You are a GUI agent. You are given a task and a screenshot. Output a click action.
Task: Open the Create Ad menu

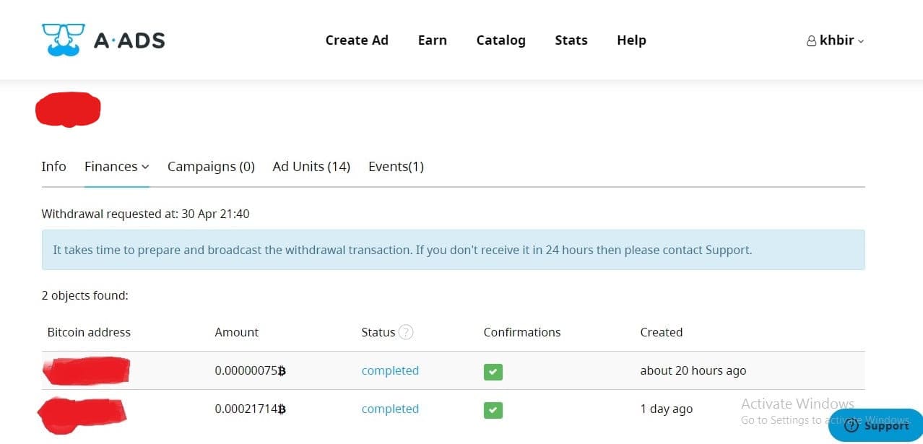(x=357, y=40)
